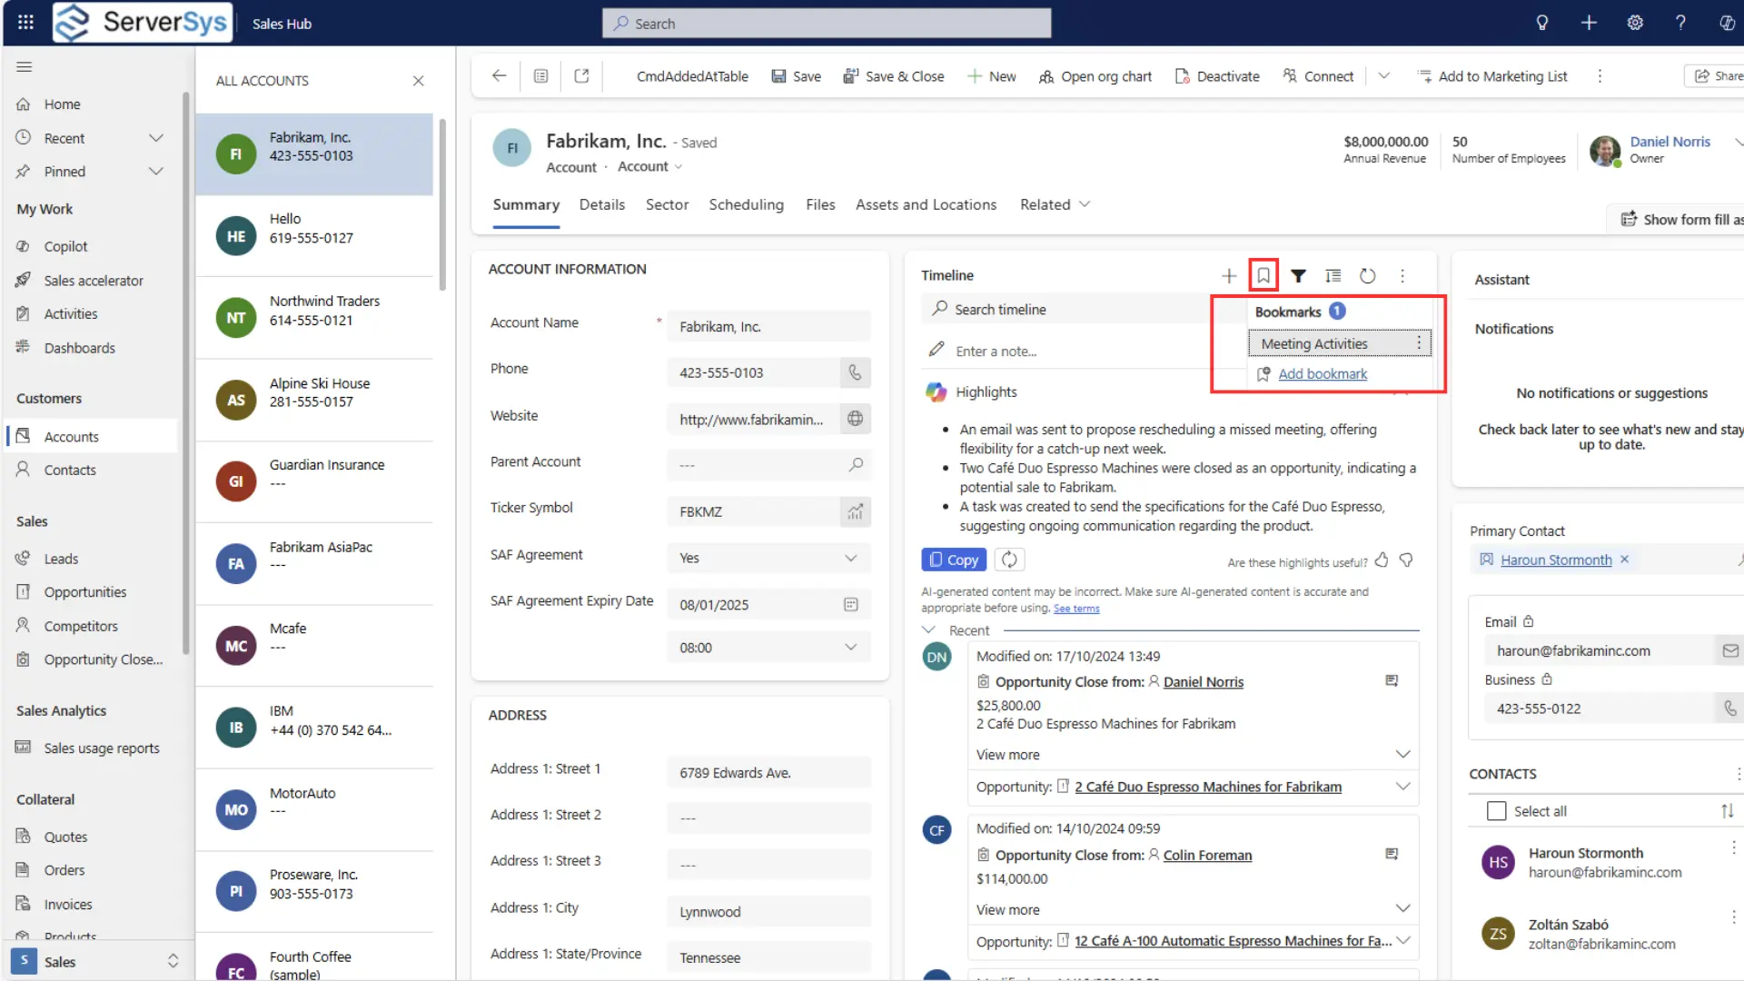Open the website globe icon
1744x981 pixels.
tap(854, 419)
